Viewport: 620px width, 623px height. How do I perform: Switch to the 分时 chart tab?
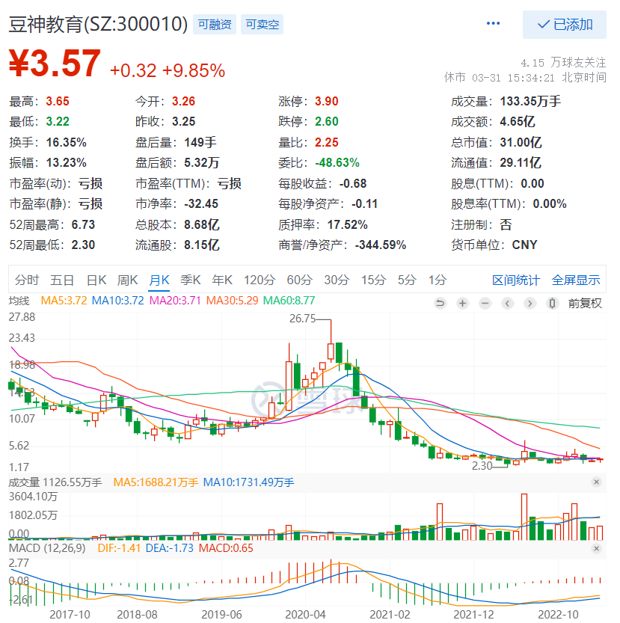point(27,280)
